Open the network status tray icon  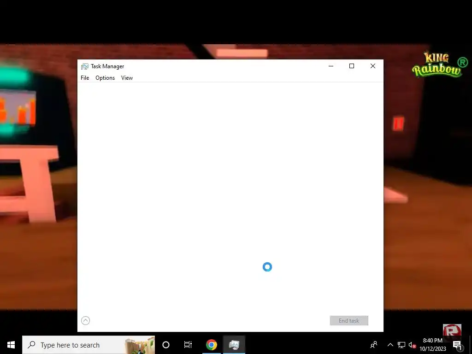401,345
